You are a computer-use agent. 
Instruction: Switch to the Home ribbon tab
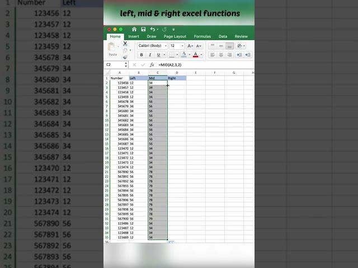click(115, 36)
